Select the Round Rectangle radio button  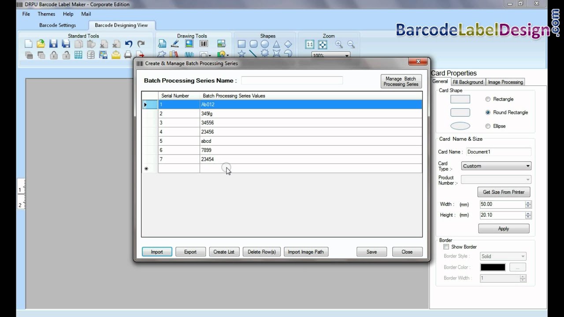tap(488, 112)
